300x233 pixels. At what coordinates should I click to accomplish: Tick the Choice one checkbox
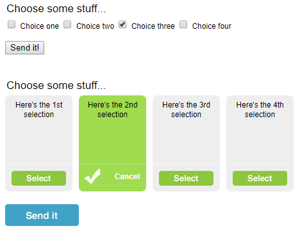[x=12, y=24]
